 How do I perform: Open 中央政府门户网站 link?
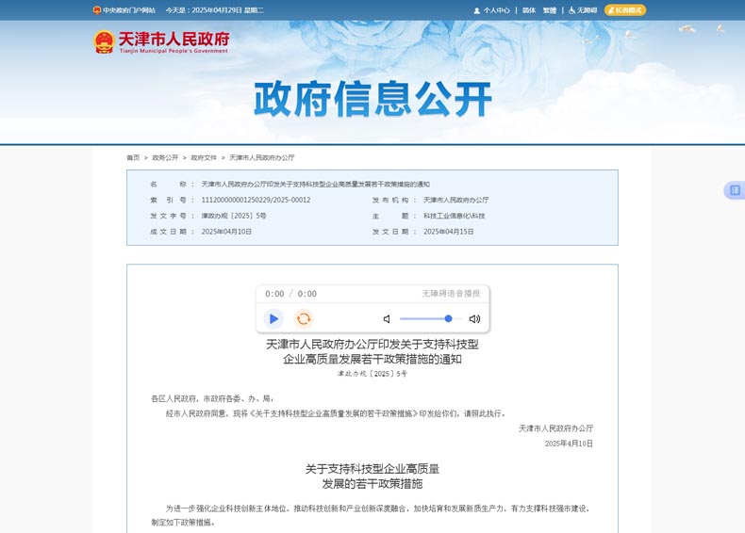(x=124, y=10)
